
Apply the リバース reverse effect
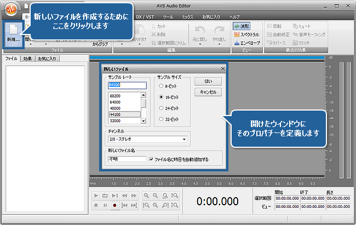(276, 43)
